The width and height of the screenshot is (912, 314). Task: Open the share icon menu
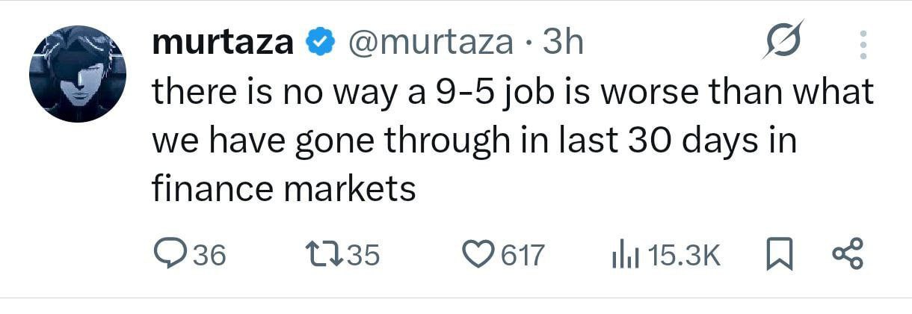point(847,255)
